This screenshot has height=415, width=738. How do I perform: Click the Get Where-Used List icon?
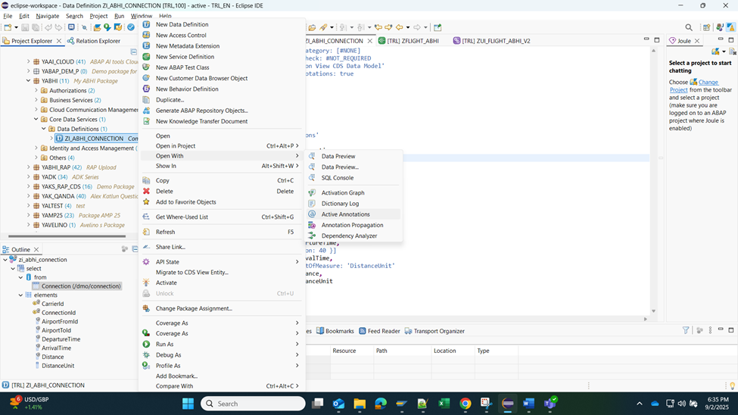pyautogui.click(x=147, y=217)
